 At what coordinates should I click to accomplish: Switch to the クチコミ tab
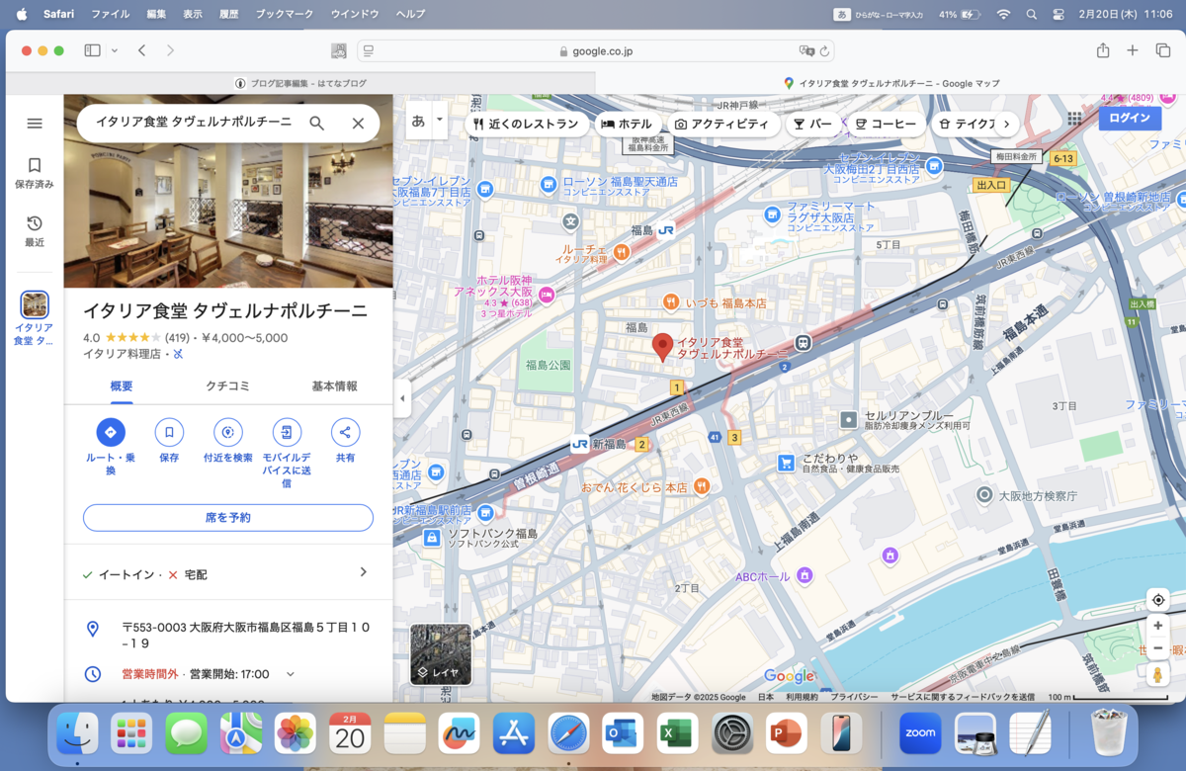(x=227, y=386)
